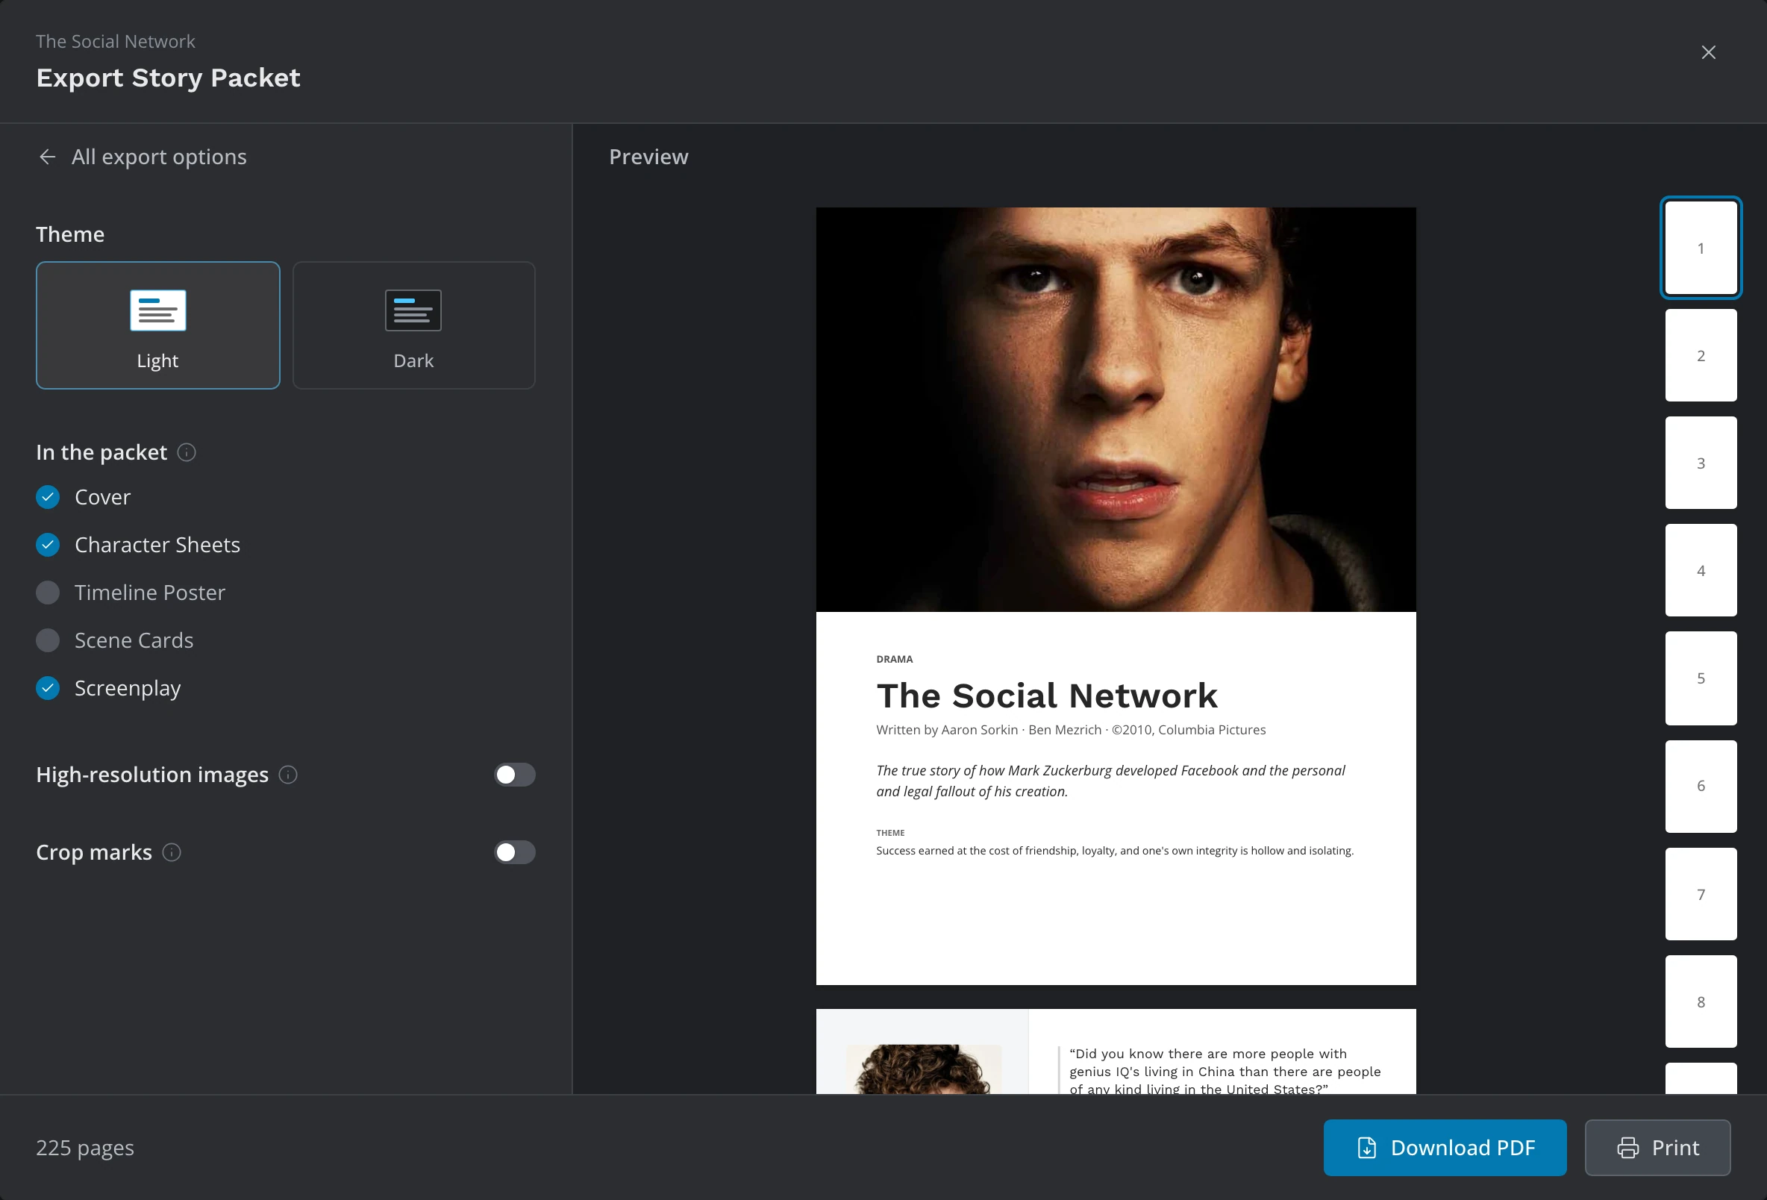Toggle High-resolution images switch on
Screen dimensions: 1767x1200
[515, 774]
